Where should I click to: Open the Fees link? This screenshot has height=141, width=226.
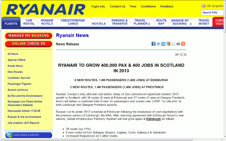tap(133, 7)
